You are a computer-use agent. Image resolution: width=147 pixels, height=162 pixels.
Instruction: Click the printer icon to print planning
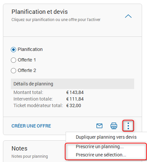click(114, 126)
